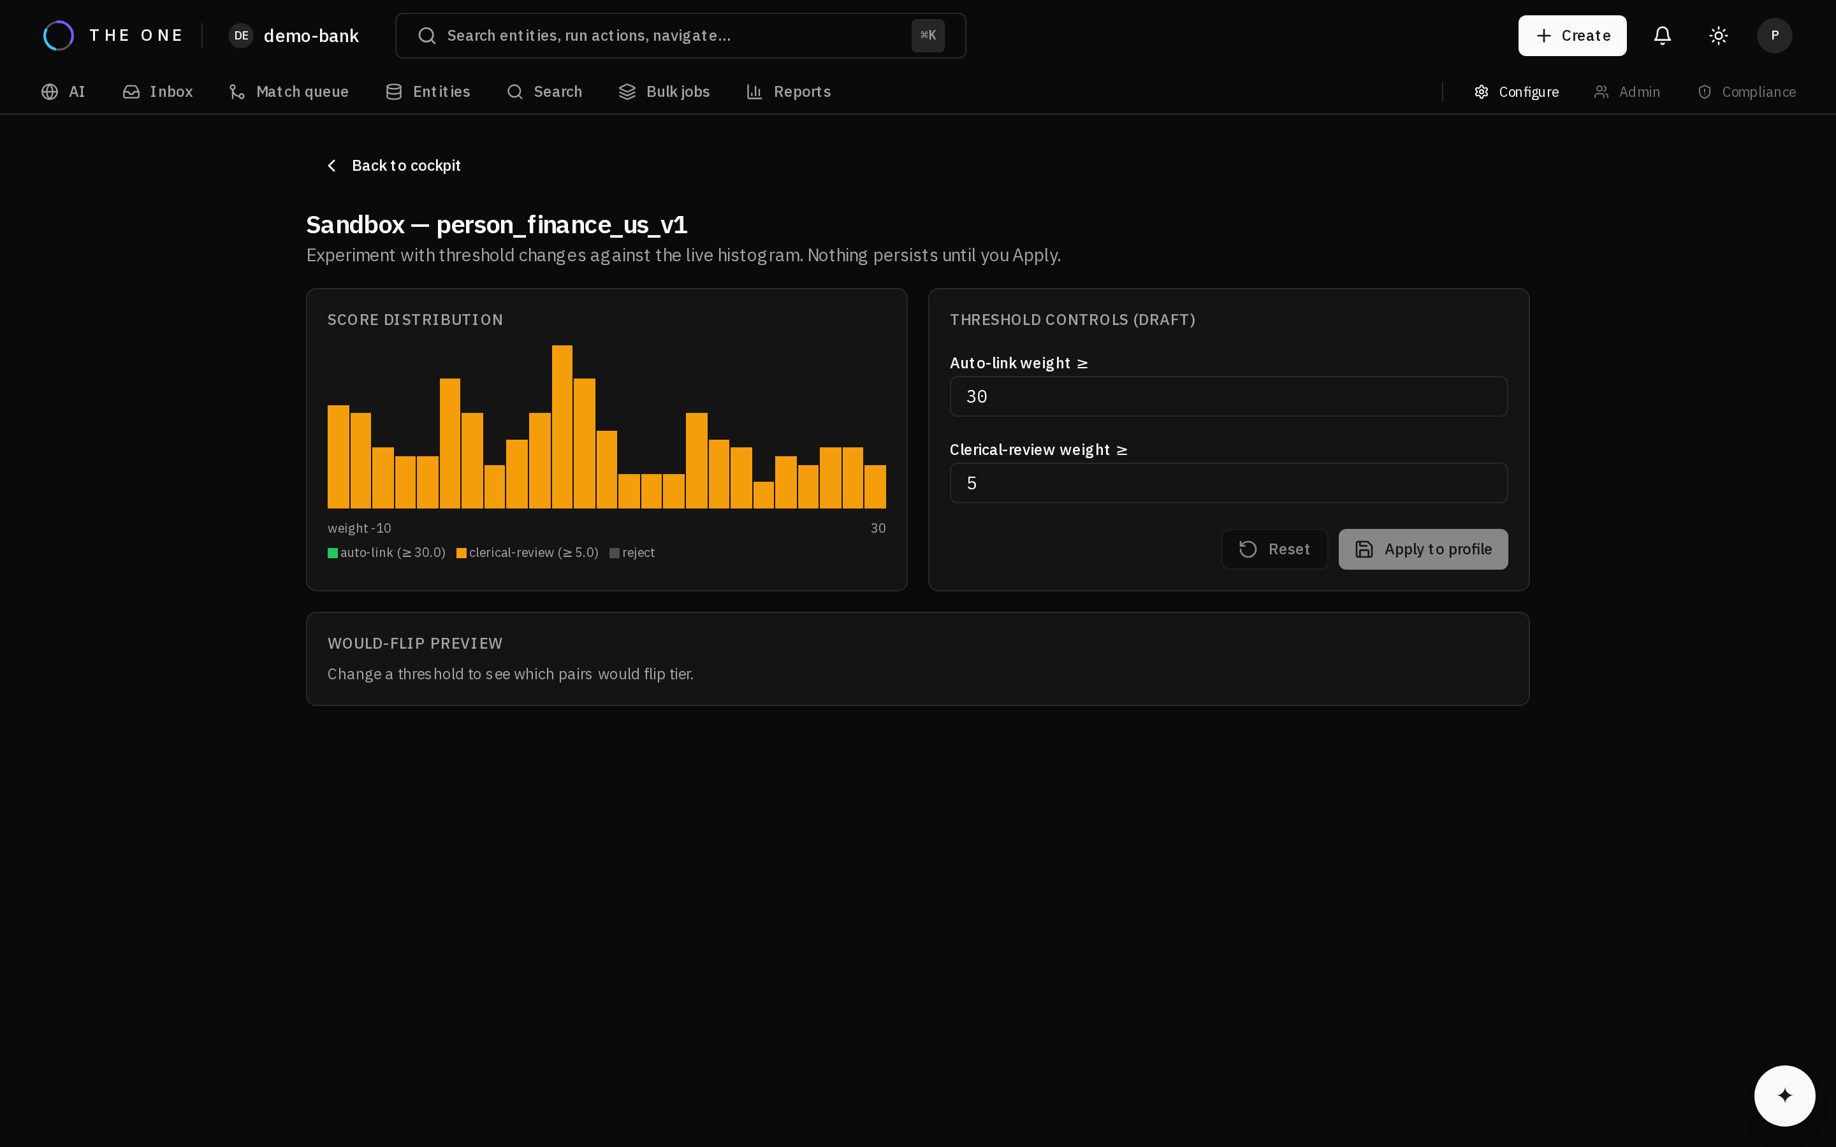This screenshot has width=1836, height=1147.
Task: Click the plus icon in Create
Action: [1543, 36]
